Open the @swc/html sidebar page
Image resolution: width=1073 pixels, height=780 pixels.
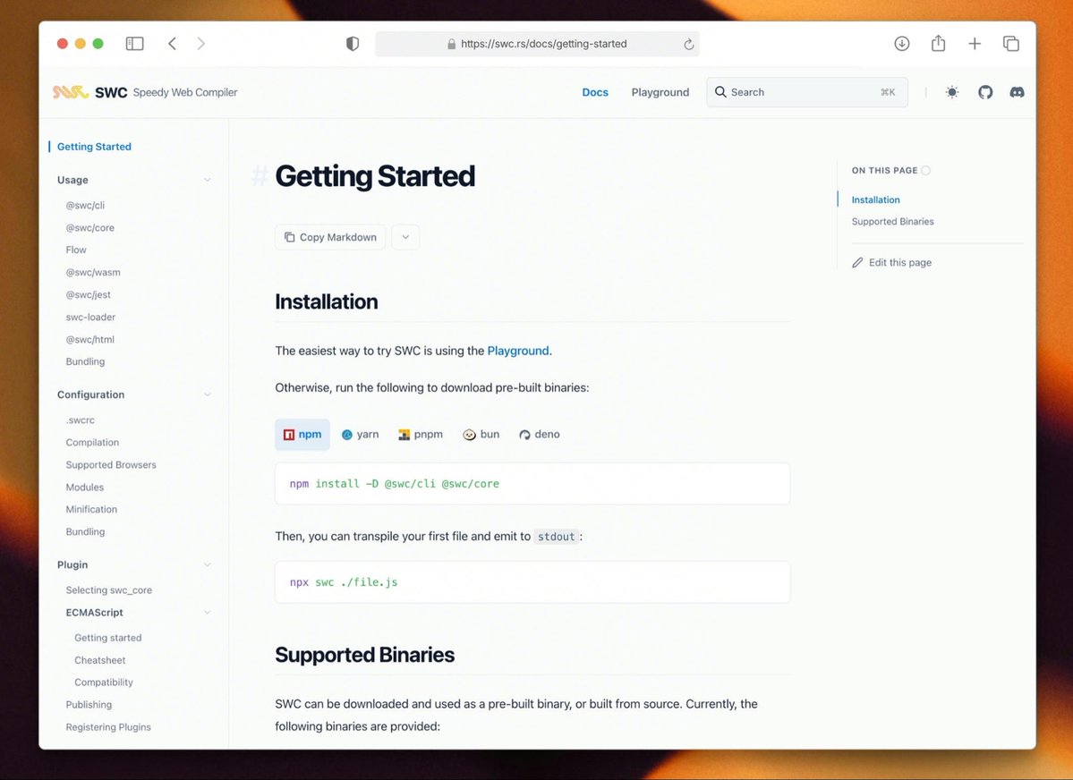tap(89, 339)
